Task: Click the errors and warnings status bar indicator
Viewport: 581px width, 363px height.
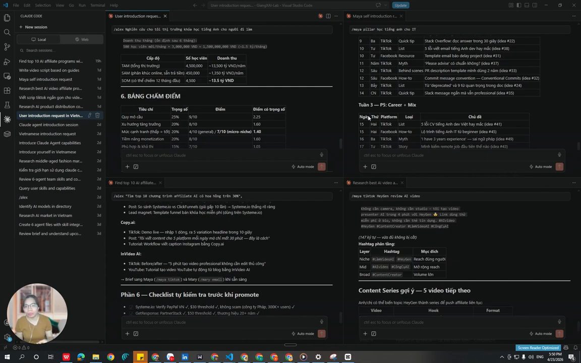Action: pos(21,348)
